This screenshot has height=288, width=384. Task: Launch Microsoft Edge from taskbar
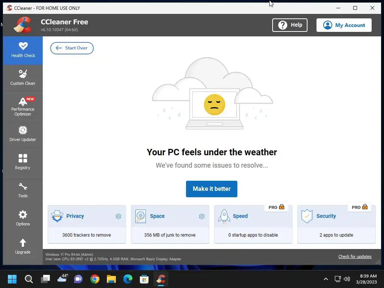[x=127, y=279]
